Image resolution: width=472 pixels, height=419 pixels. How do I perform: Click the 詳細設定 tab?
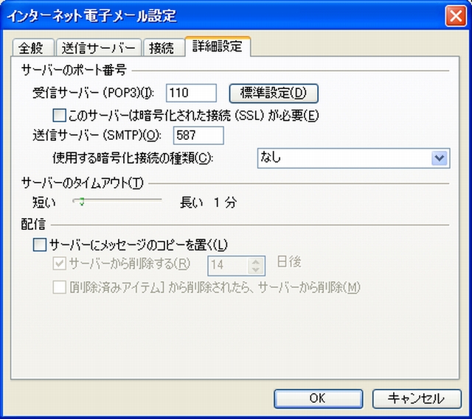coord(218,46)
